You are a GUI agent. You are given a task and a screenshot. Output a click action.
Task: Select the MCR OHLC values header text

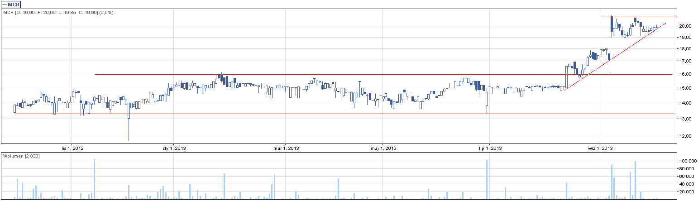click(58, 12)
